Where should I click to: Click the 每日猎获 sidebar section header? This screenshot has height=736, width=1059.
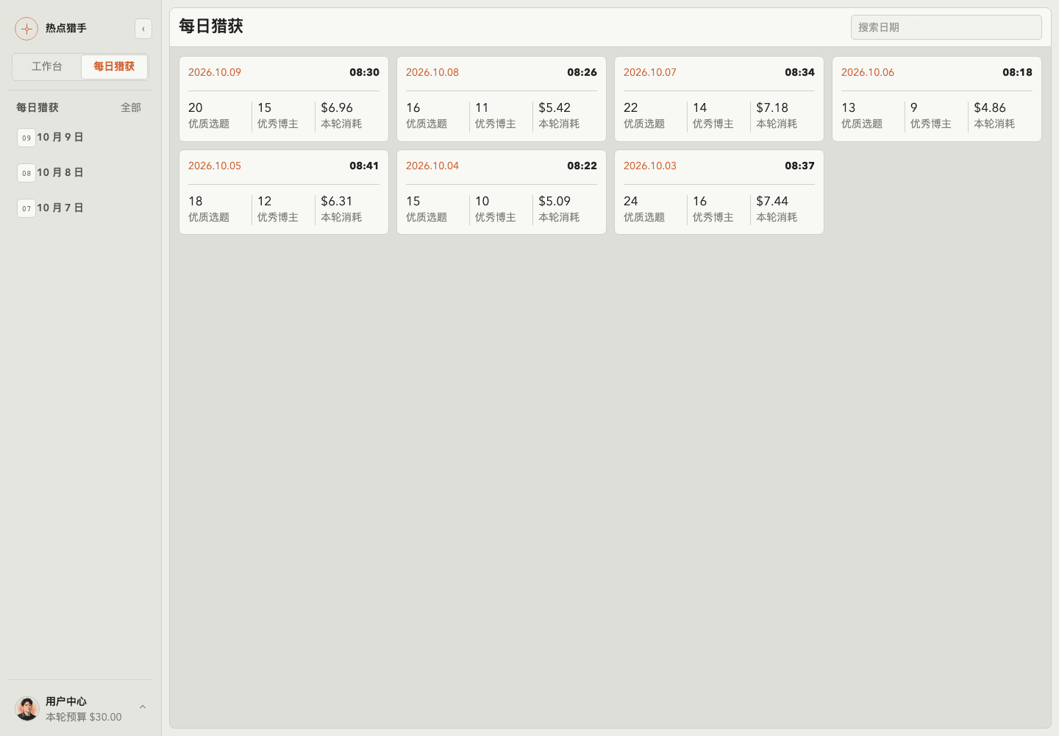pyautogui.click(x=38, y=107)
